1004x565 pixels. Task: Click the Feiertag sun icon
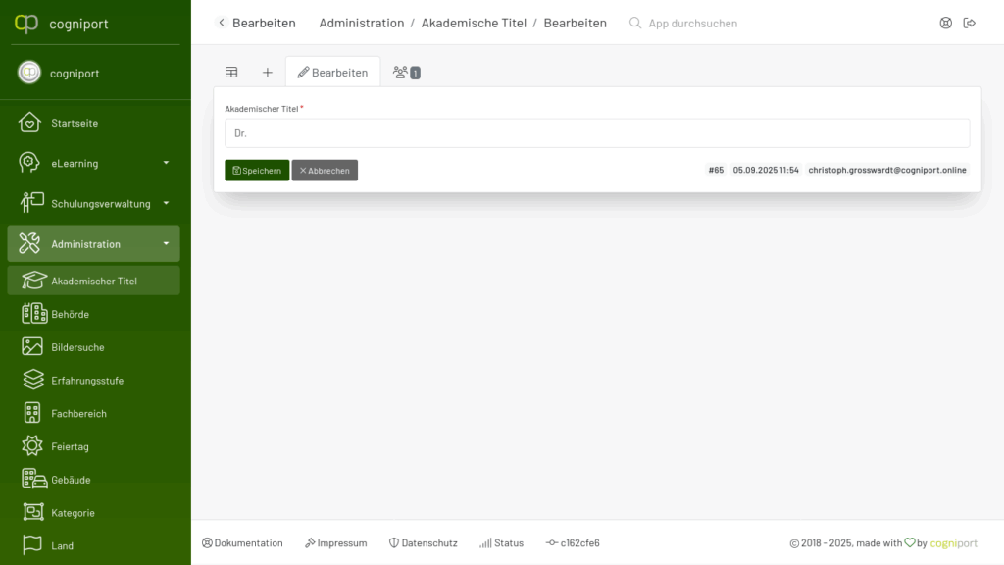click(32, 446)
